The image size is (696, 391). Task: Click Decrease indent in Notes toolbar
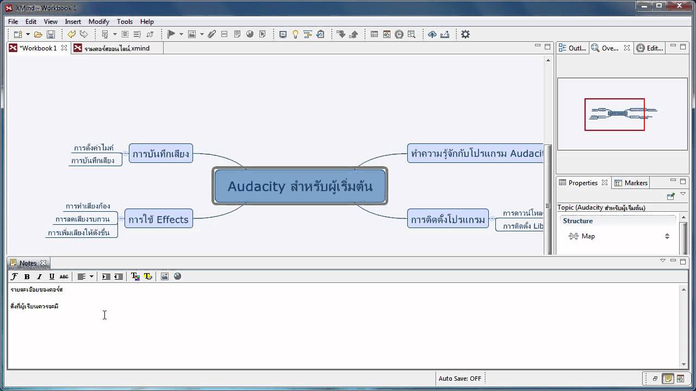[119, 276]
